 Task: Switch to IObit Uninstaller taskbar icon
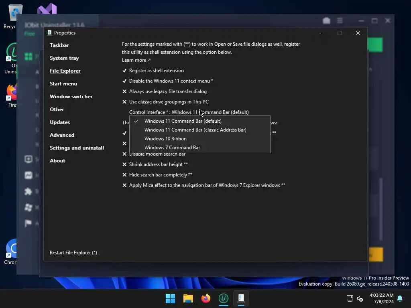(x=223, y=298)
